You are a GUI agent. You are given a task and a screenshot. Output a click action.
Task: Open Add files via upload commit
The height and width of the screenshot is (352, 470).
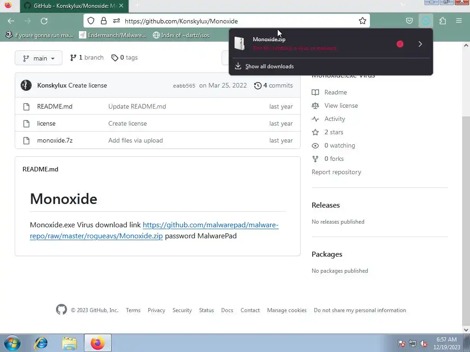click(135, 140)
